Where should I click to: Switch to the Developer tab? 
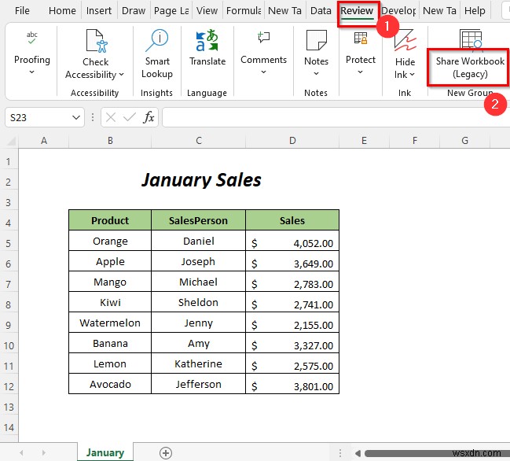398,11
